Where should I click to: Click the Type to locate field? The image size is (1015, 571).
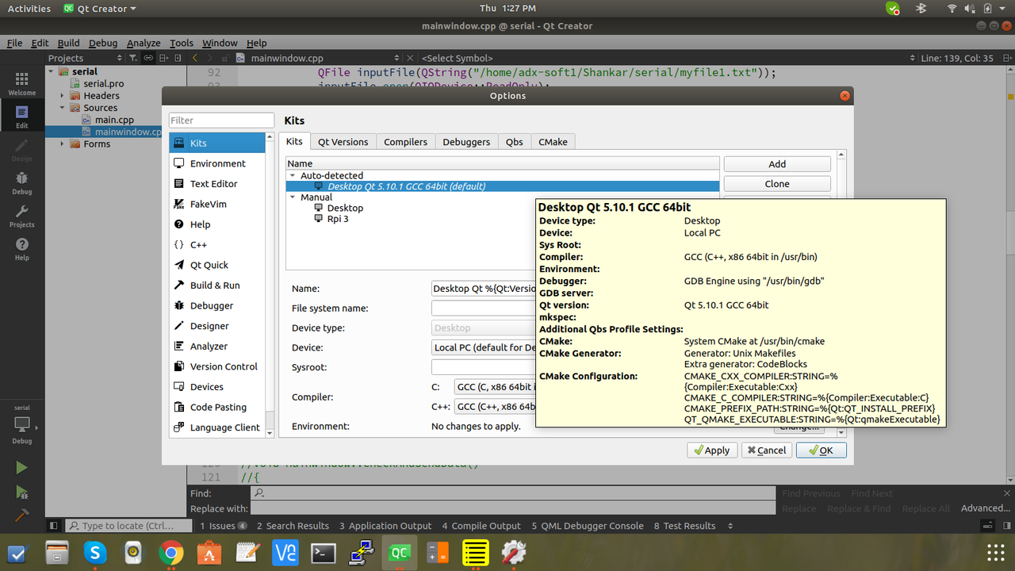pyautogui.click(x=129, y=526)
